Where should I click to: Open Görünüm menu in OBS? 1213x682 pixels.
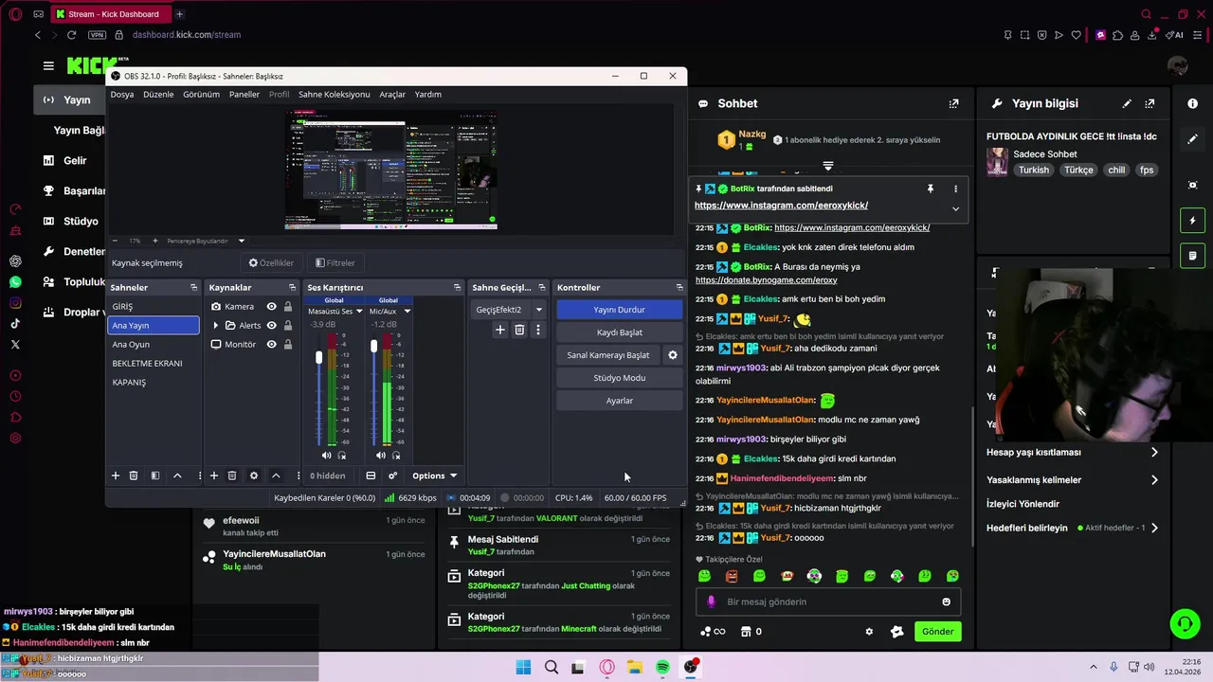point(201,94)
